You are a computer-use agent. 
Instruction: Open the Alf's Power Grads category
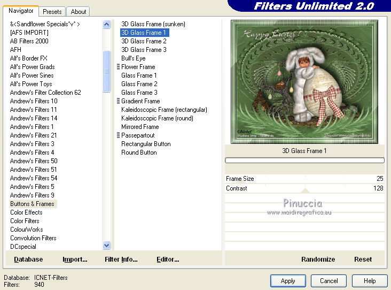[x=32, y=67]
